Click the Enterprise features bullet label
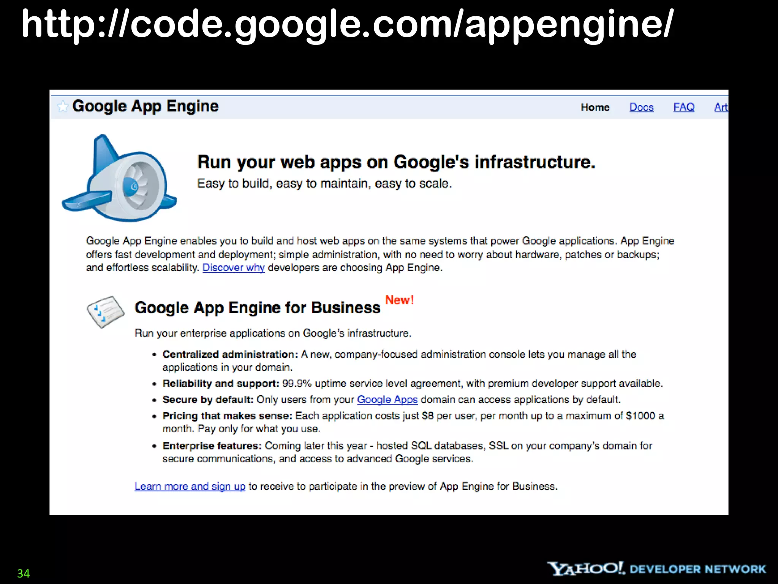 (212, 446)
